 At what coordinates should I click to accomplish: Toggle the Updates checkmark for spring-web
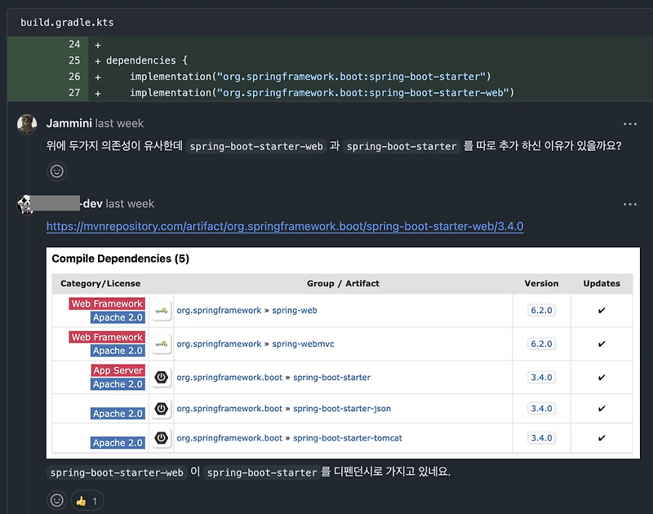602,311
